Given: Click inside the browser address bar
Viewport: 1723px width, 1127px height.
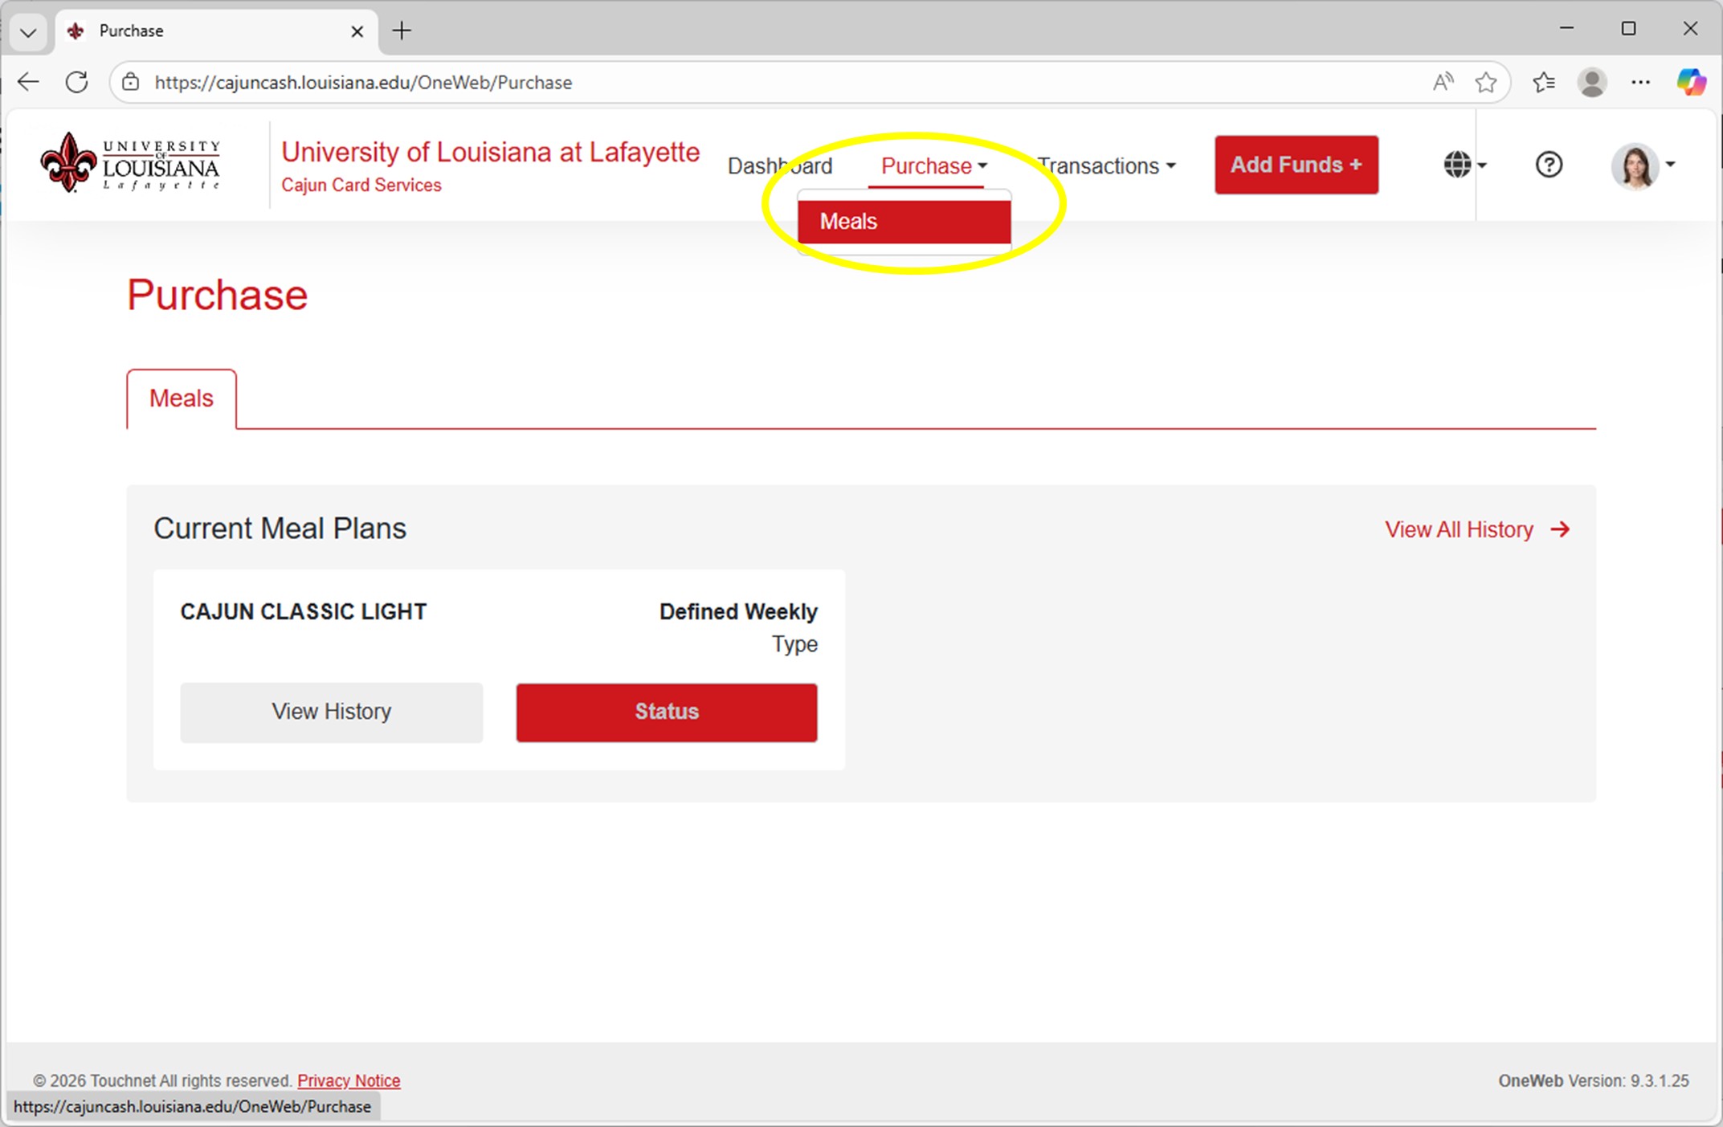Looking at the screenshot, I should 562,81.
